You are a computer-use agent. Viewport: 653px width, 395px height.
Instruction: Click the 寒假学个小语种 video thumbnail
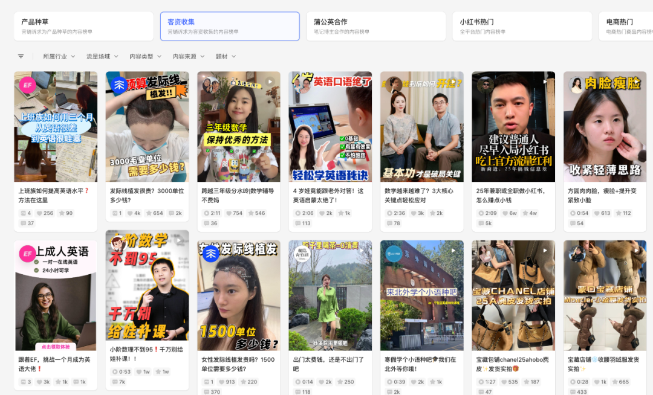[421, 294]
